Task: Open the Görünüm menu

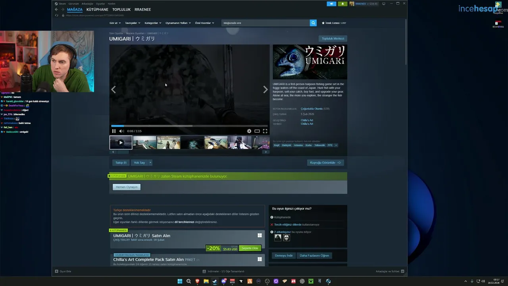Action: [74, 4]
